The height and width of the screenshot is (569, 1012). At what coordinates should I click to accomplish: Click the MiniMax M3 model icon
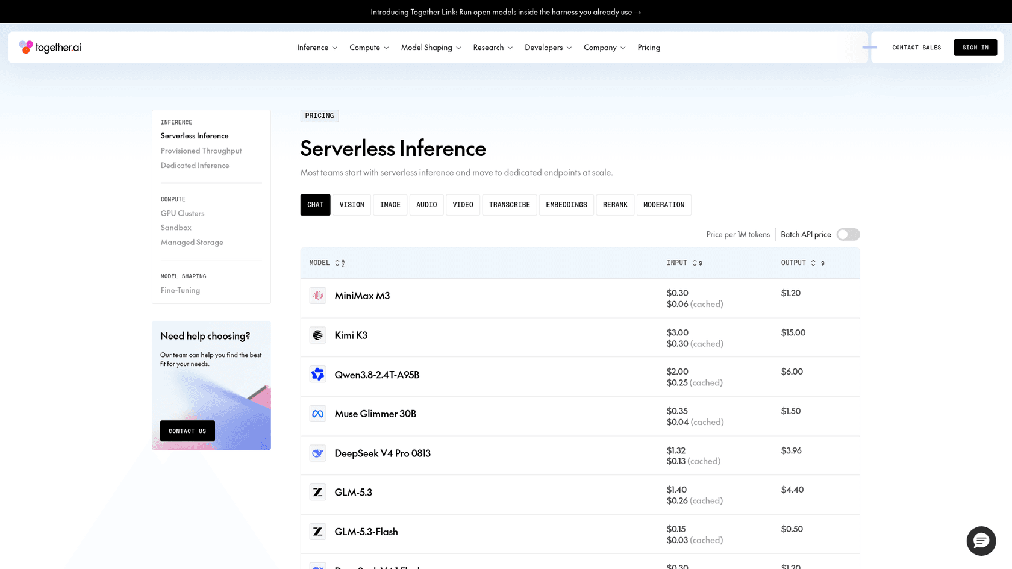click(x=317, y=296)
